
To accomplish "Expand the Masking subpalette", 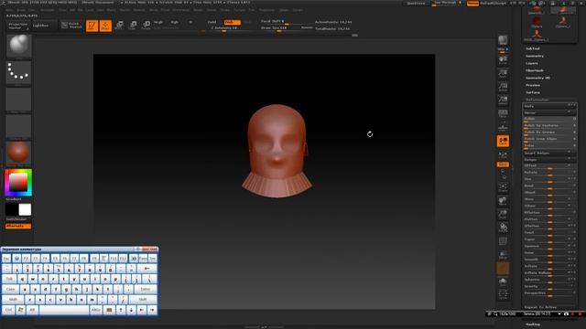I will 533,324.
